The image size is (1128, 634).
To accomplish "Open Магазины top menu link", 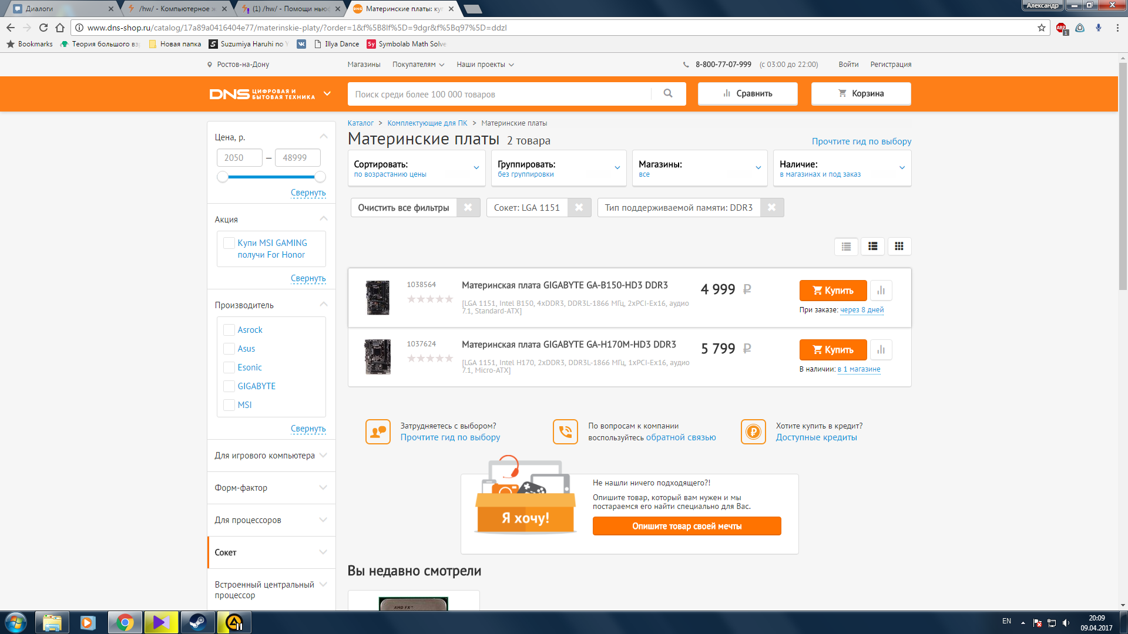I will pyautogui.click(x=364, y=65).
